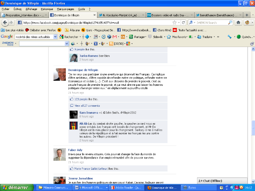Expand the Traduire dropdown arrow

tap(214, 37)
